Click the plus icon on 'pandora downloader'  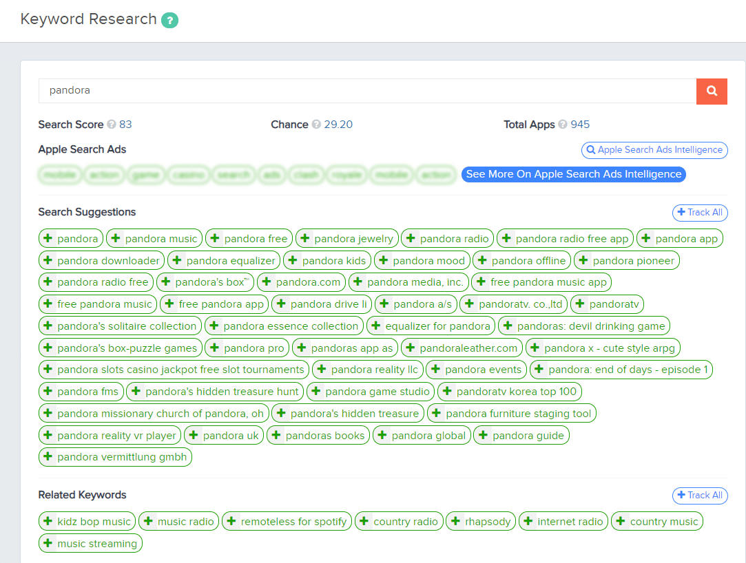(48, 260)
